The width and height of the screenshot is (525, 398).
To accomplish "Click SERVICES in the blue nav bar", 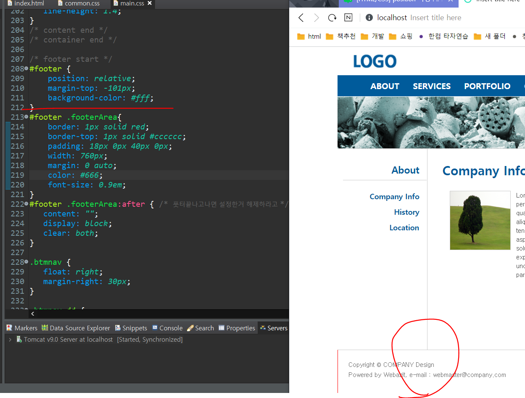I will coord(432,86).
